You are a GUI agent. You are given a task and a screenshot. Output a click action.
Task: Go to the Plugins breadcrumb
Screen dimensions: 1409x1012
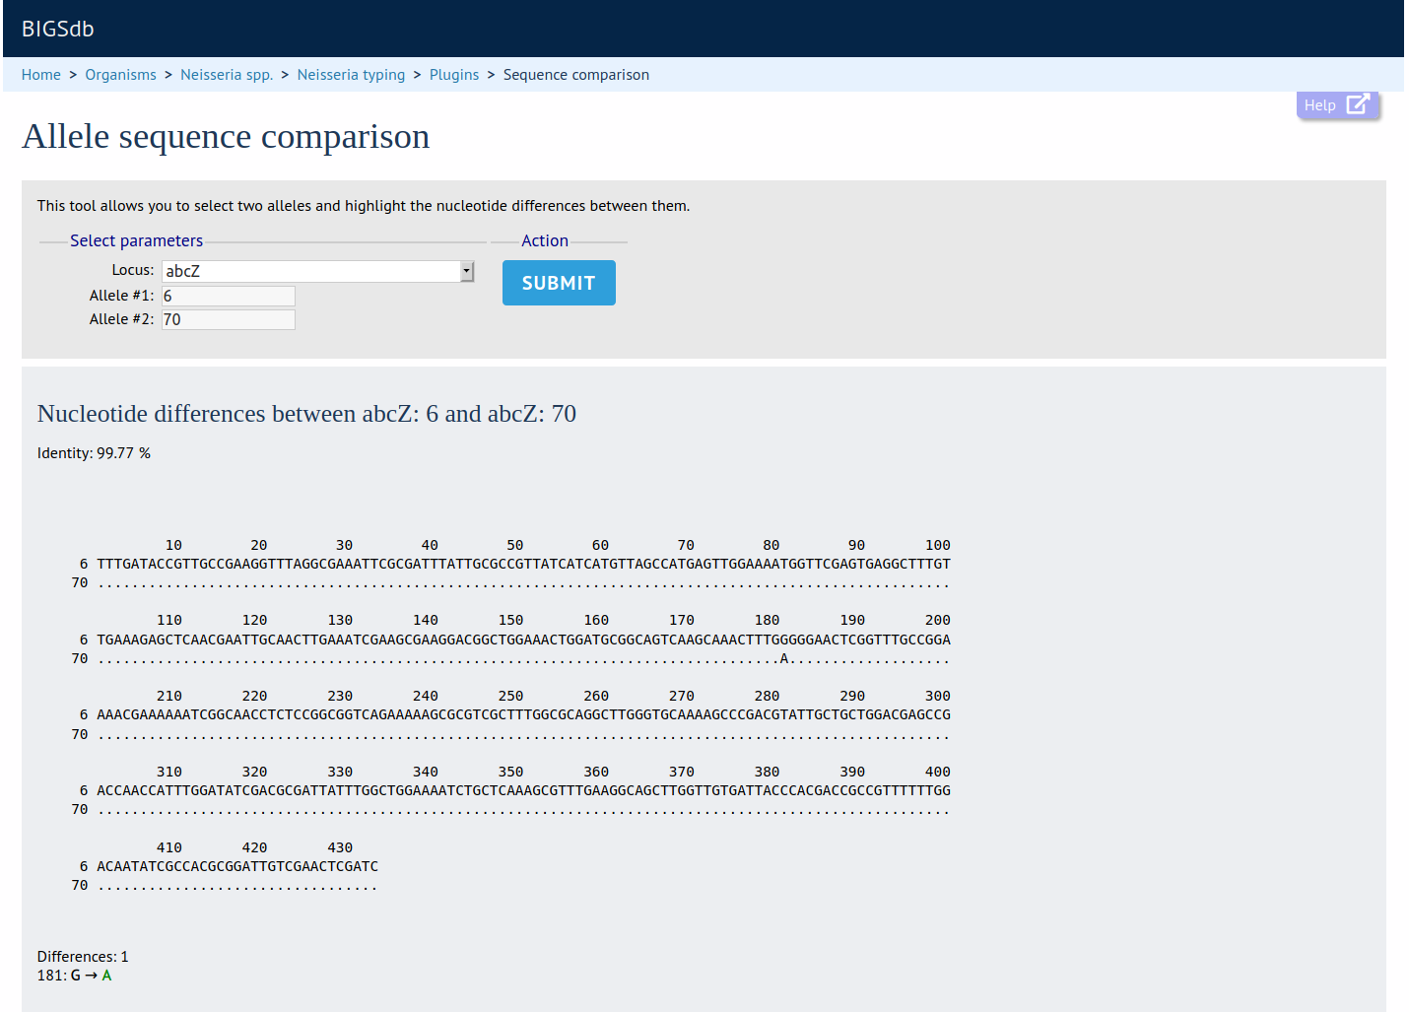[454, 75]
